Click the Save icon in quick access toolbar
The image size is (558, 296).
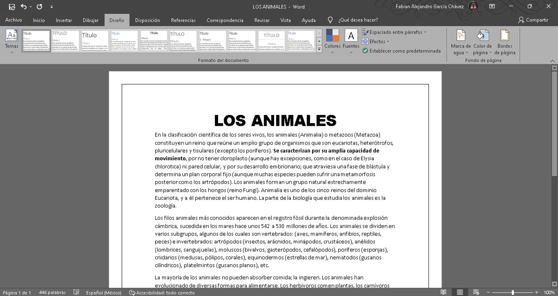(12, 7)
